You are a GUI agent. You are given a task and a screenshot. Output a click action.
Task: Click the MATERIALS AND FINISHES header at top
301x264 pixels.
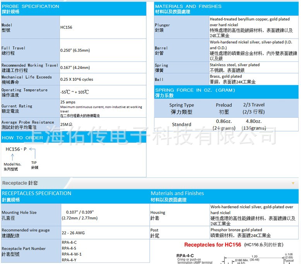pos(188,6)
